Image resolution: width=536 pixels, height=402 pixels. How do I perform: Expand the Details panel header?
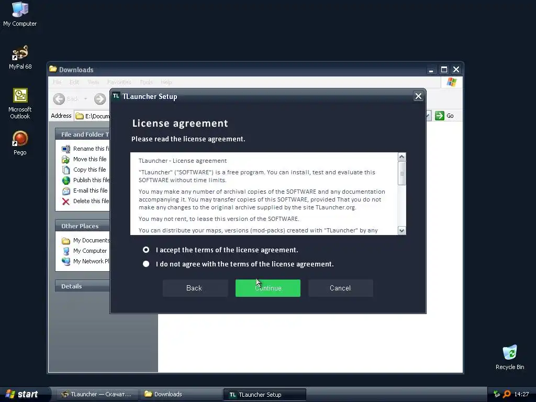(82, 286)
